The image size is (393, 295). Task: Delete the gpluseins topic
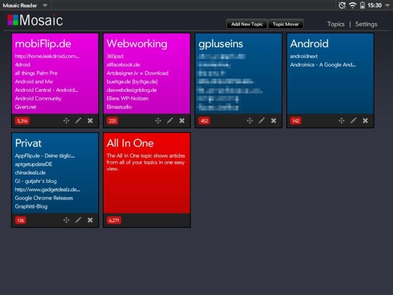click(x=274, y=120)
